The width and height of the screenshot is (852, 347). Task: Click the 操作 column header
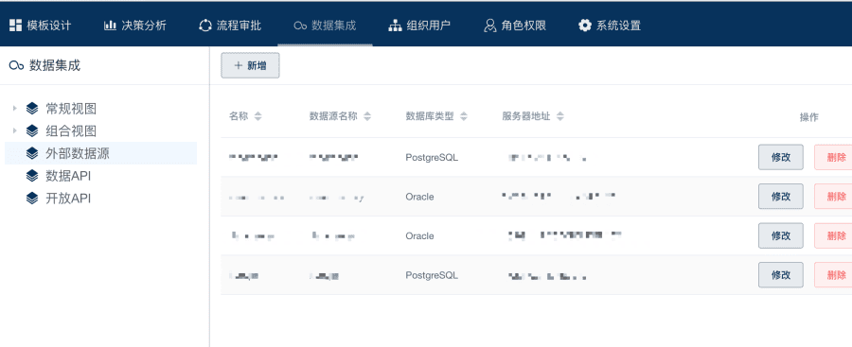click(808, 117)
